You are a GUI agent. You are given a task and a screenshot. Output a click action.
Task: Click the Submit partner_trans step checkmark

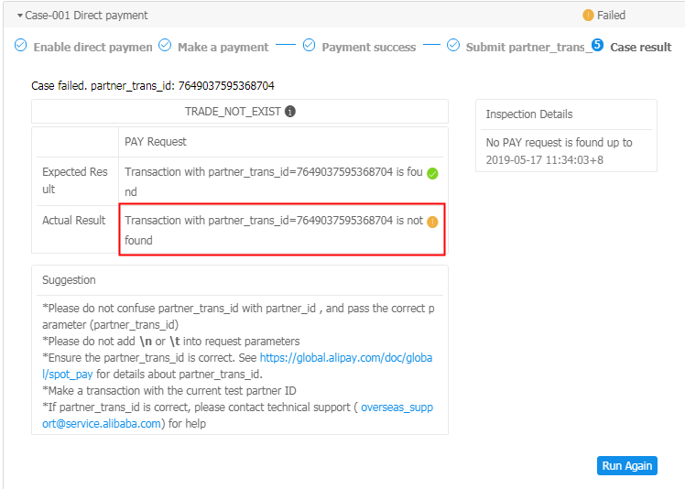(x=453, y=46)
